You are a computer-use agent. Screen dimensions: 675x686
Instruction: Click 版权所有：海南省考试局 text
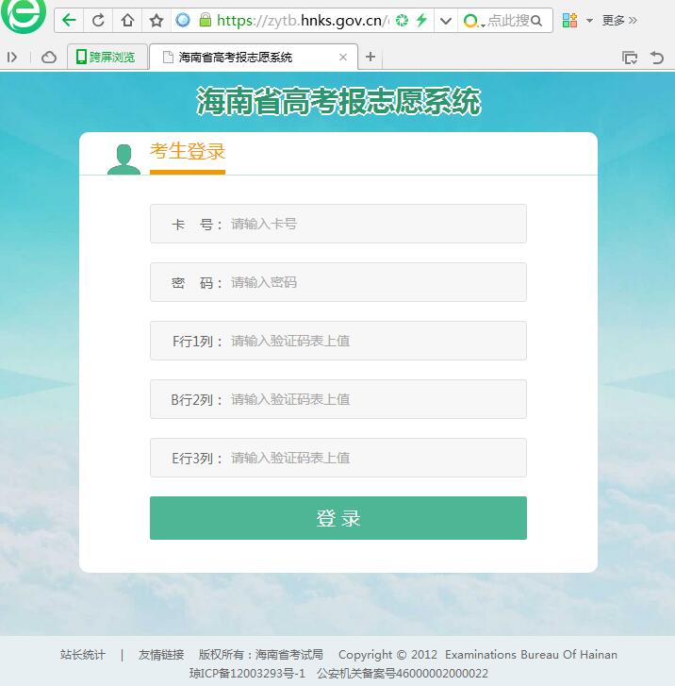coord(260,655)
